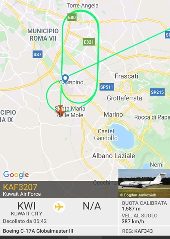This screenshot has height=239, width=170.
Task: Click the Lake Albano water area
Action: pyautogui.click(x=122, y=136)
